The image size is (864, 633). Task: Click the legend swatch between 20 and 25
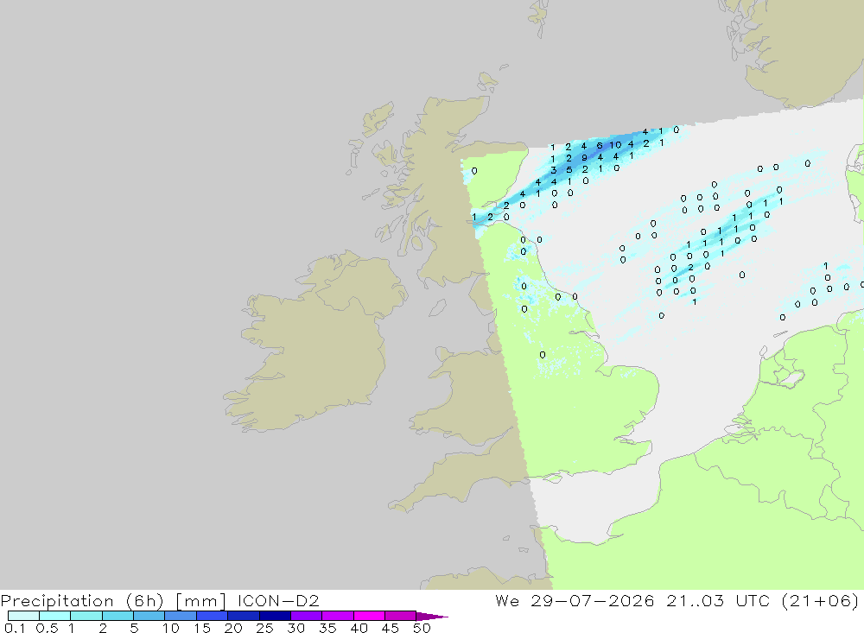244,616
